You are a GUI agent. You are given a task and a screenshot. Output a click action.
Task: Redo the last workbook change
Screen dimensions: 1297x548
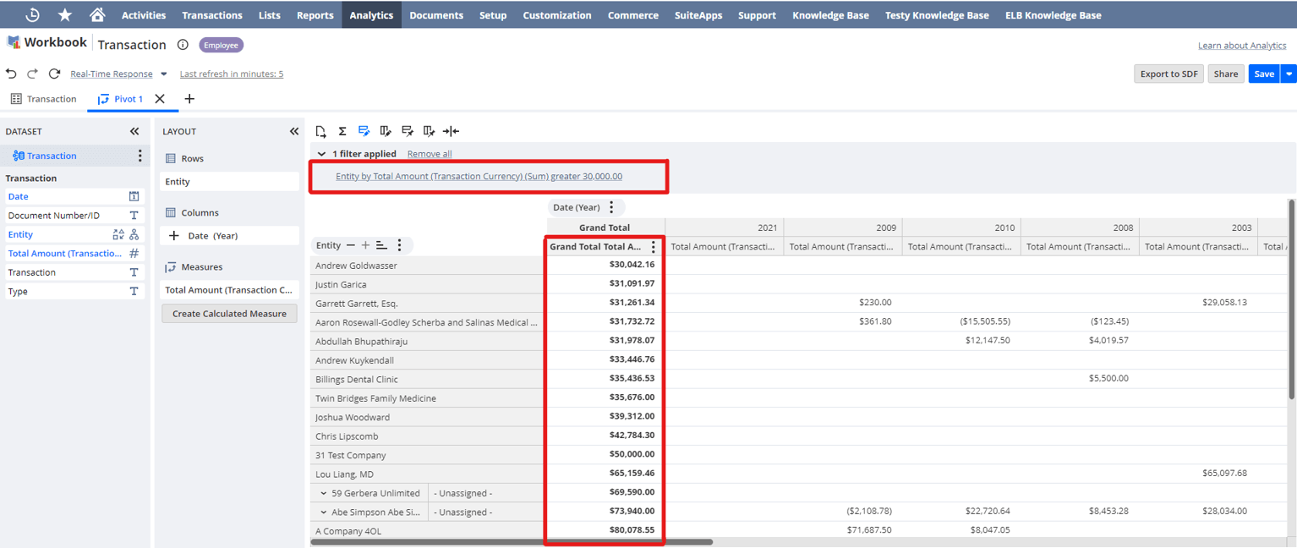[x=32, y=74]
